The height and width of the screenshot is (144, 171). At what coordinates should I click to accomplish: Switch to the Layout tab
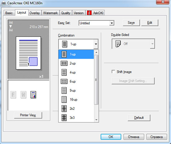(x=21, y=12)
